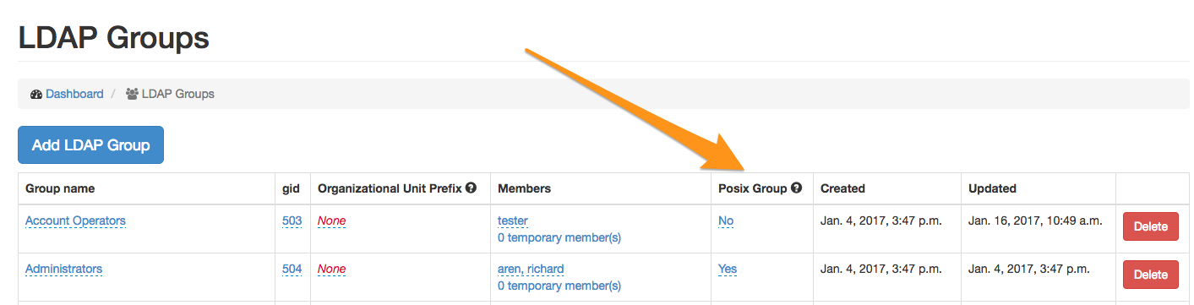Image resolution: width=1194 pixels, height=305 pixels.
Task: Click the Add LDAP Group button
Action: pyautogui.click(x=90, y=145)
